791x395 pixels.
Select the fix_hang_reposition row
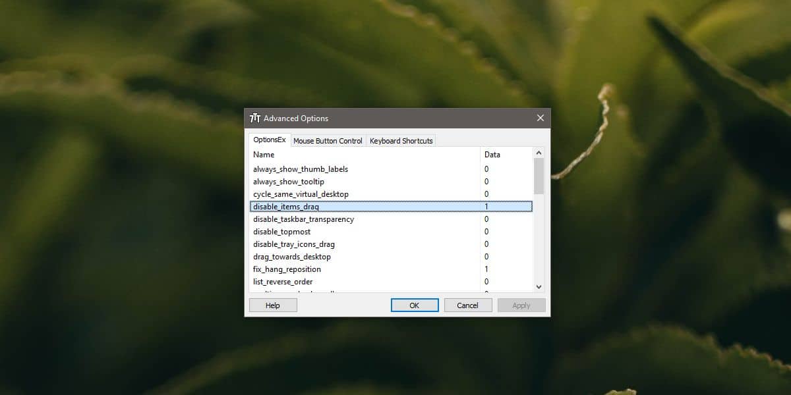tap(391, 269)
